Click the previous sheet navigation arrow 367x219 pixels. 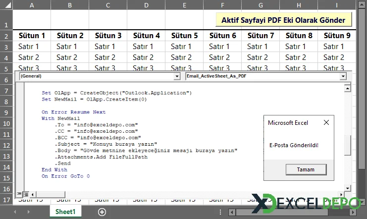pyautogui.click(x=14, y=212)
